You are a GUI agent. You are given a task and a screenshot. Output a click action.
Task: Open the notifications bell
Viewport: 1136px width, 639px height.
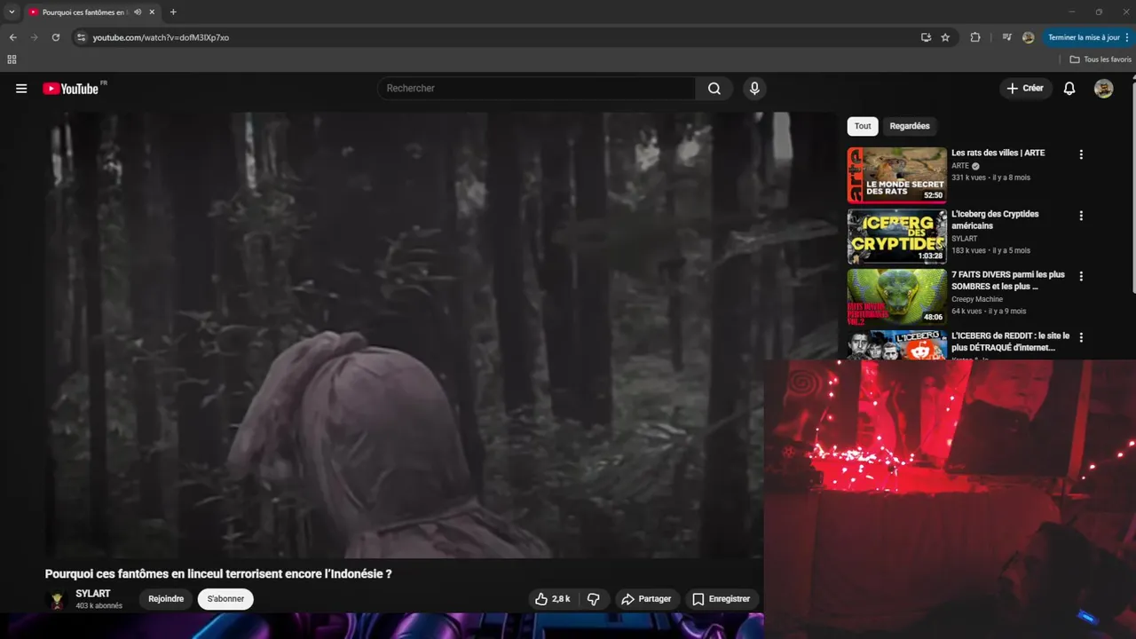(x=1069, y=89)
